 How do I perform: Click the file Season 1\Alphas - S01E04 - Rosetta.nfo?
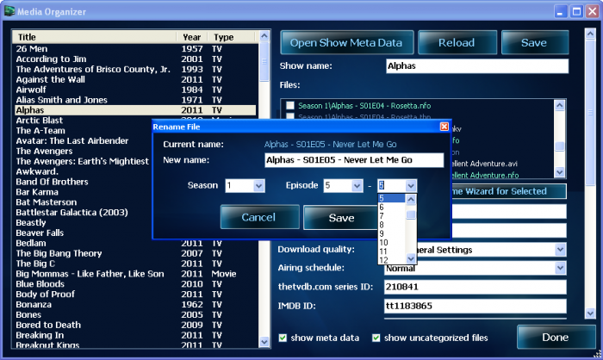click(x=364, y=106)
